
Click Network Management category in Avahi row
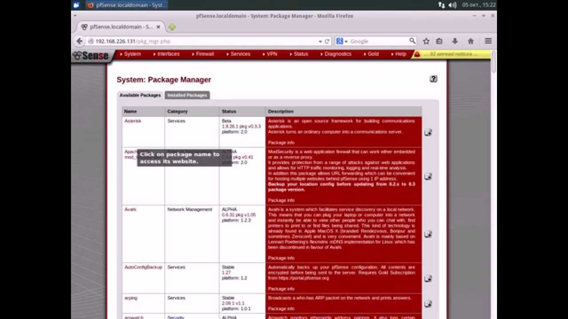click(x=190, y=210)
